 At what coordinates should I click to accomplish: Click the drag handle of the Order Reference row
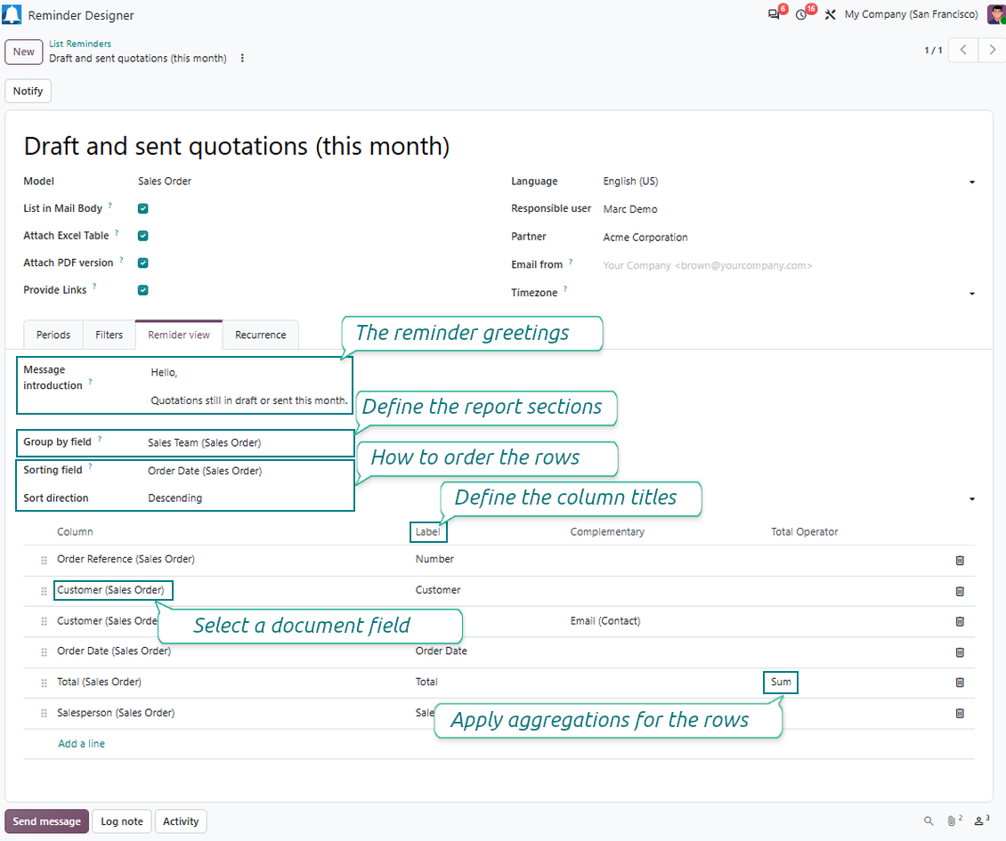44,560
